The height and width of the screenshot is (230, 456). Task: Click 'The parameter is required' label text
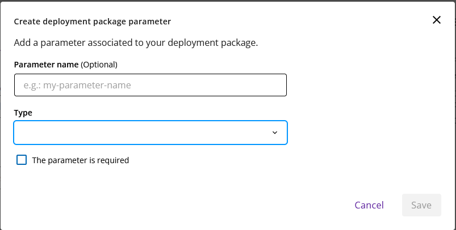click(81, 160)
